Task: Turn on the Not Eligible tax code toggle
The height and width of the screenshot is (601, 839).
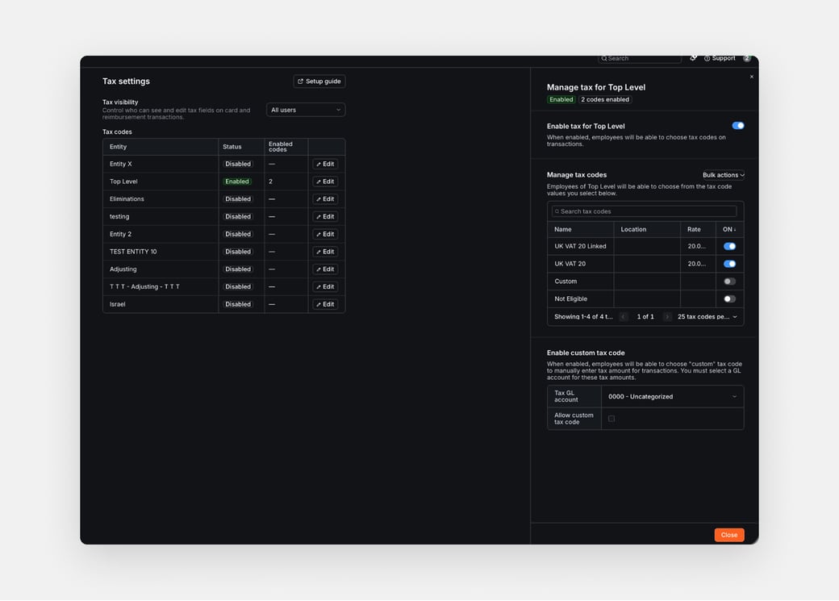Action: (x=729, y=299)
